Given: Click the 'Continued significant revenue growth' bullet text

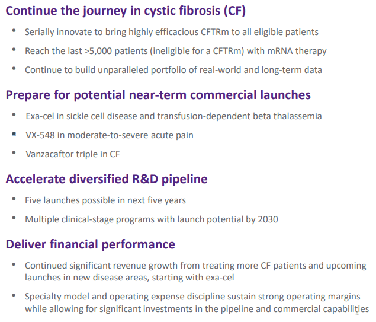Looking at the screenshot, I should pos(195,271).
